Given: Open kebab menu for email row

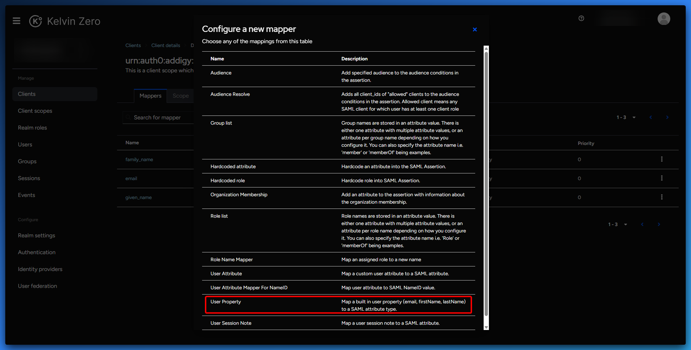Looking at the screenshot, I should [662, 178].
